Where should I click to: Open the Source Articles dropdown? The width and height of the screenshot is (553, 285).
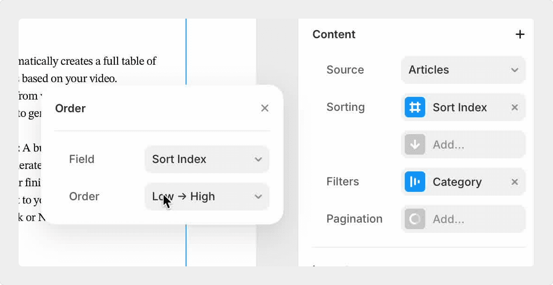[463, 70]
